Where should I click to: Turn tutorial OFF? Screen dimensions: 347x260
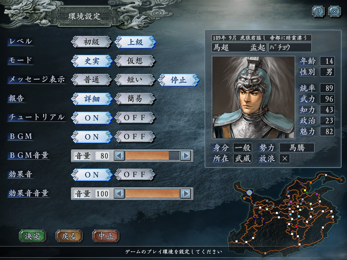click(x=135, y=117)
